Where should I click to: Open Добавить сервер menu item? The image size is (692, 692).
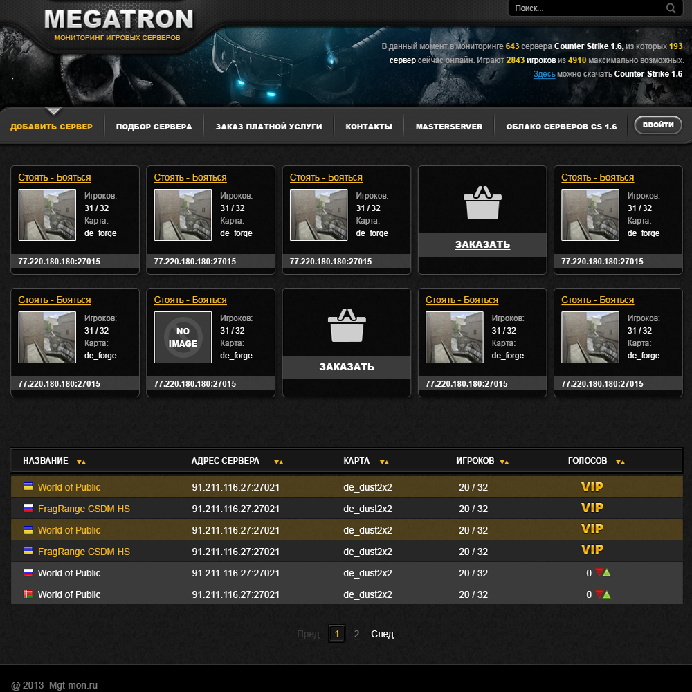point(51,127)
